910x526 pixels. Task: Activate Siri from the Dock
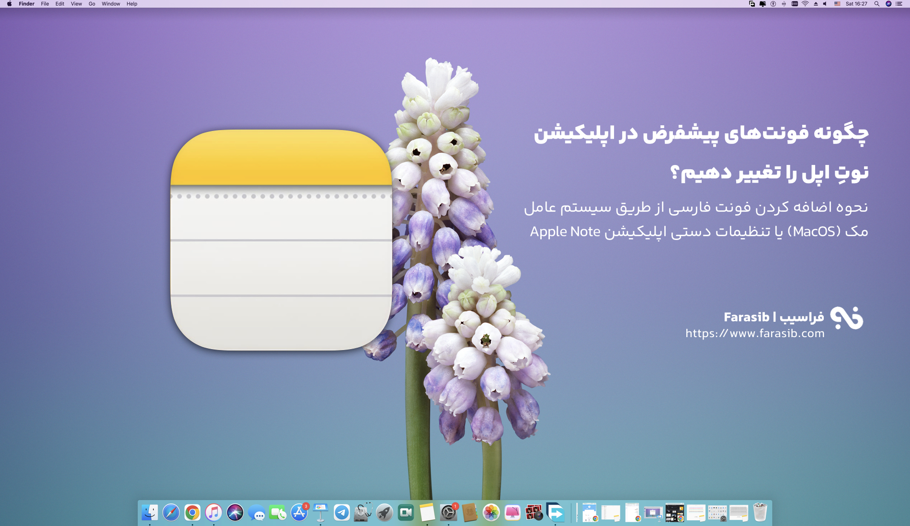click(x=235, y=513)
